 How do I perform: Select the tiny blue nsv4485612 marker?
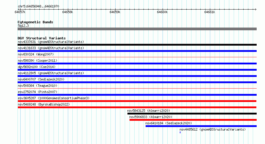[x=180, y=132]
